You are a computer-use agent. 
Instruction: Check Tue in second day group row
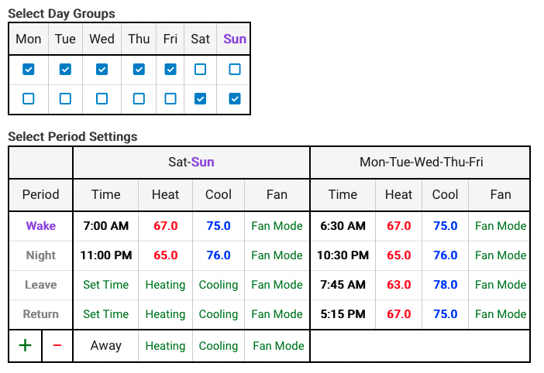click(65, 99)
